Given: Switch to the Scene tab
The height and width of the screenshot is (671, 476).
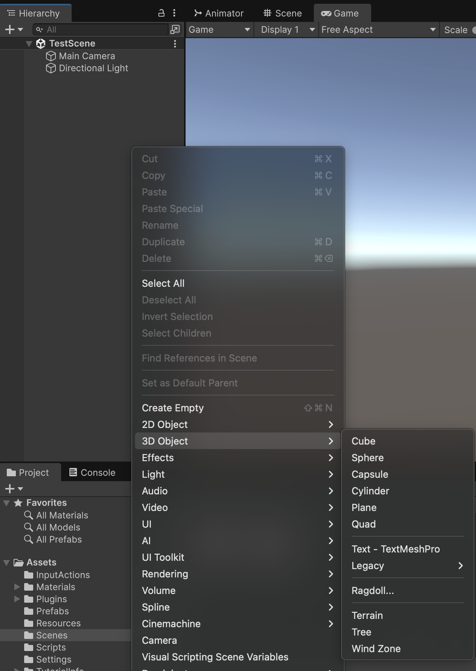Looking at the screenshot, I should pyautogui.click(x=283, y=13).
